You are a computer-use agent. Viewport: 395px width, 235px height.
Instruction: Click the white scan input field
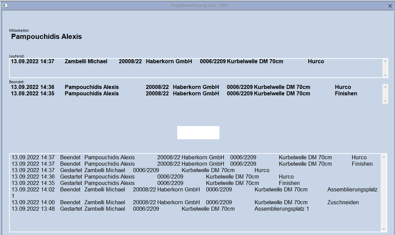click(198, 133)
